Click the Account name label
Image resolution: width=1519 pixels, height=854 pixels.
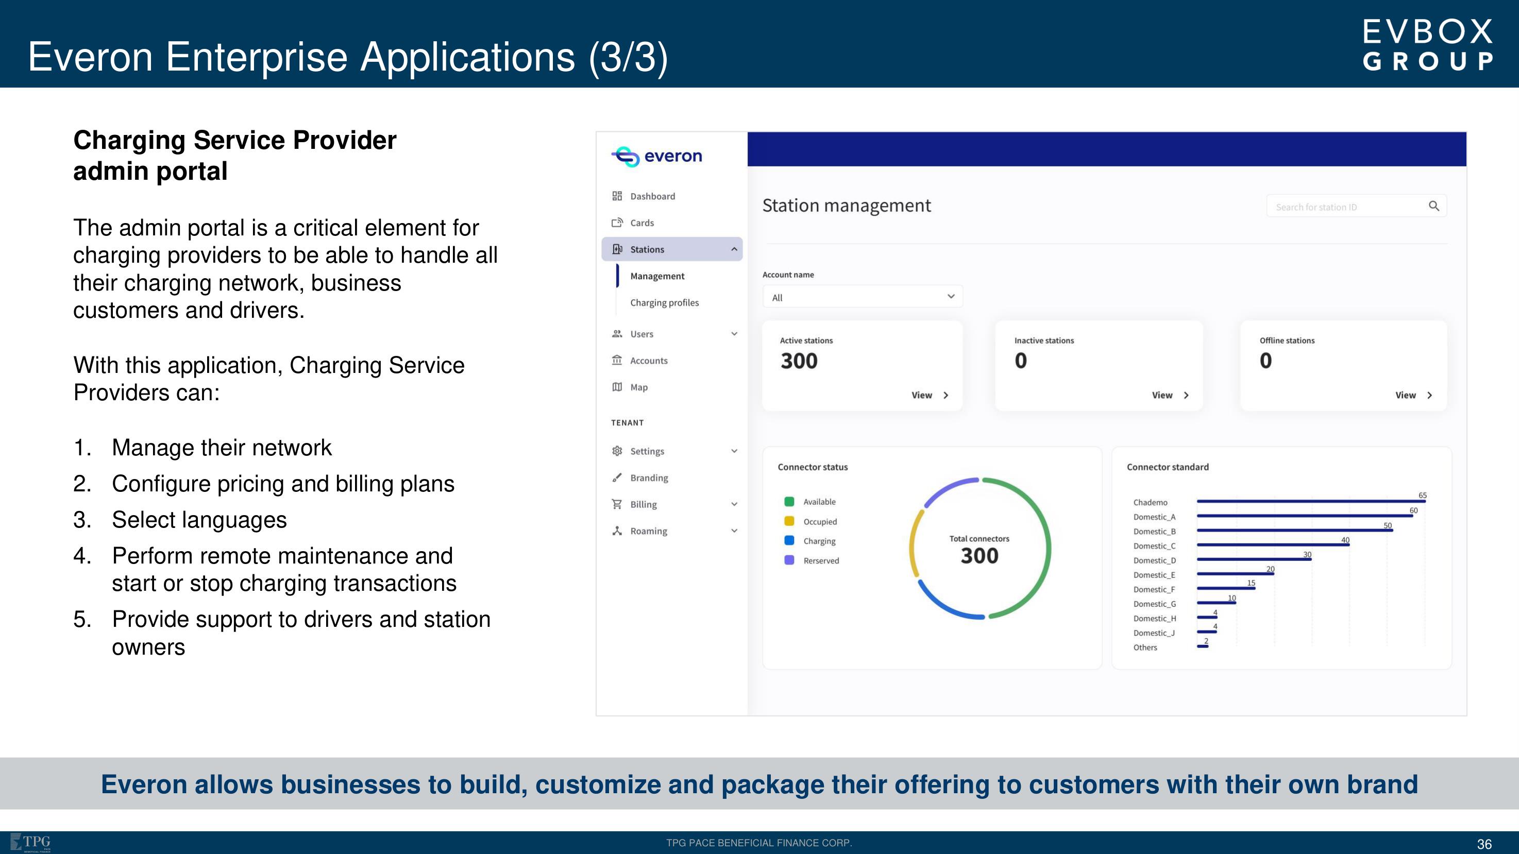pos(788,275)
